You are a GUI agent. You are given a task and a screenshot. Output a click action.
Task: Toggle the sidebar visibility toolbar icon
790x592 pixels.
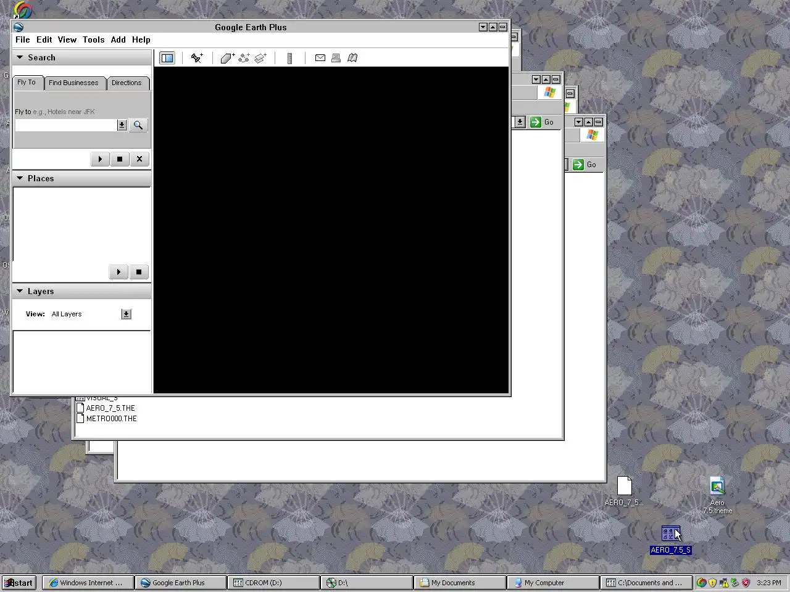(x=167, y=58)
